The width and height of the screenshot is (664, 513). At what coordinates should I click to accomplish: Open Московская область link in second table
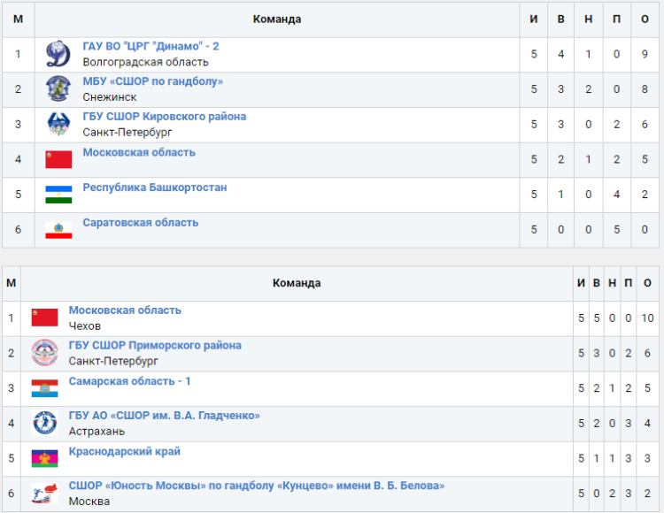(x=125, y=310)
